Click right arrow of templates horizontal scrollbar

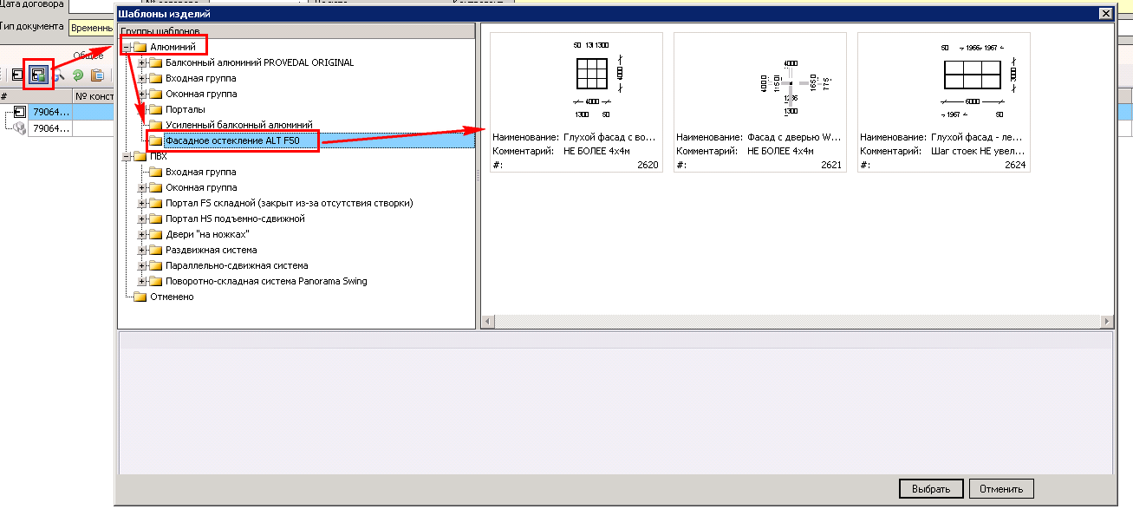1106,322
